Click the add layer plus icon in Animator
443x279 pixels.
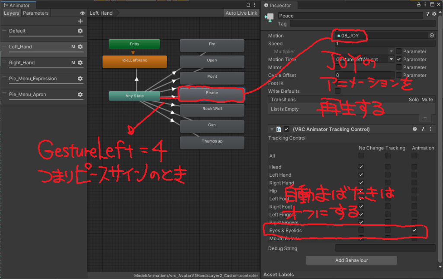click(x=80, y=21)
